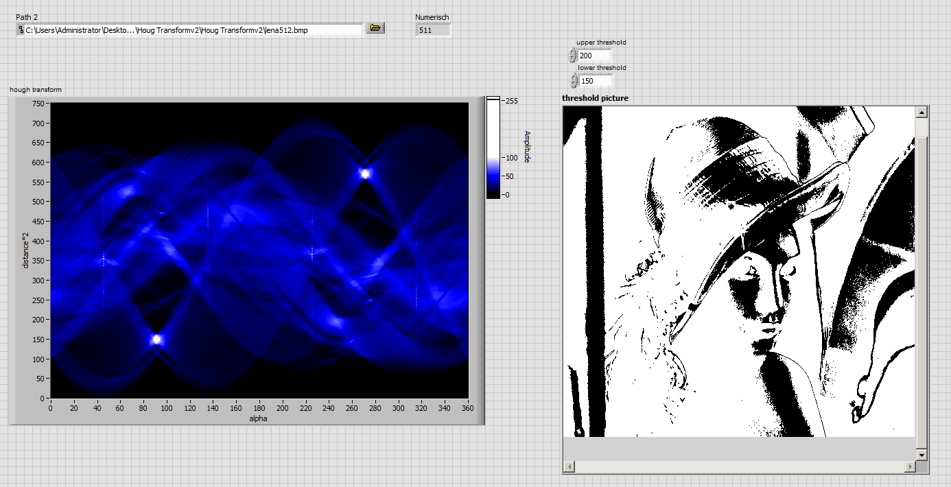Click the lower threshold field showing 150
951x487 pixels.
pyautogui.click(x=594, y=81)
